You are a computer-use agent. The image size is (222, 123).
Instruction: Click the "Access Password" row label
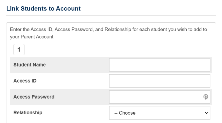[34, 97]
